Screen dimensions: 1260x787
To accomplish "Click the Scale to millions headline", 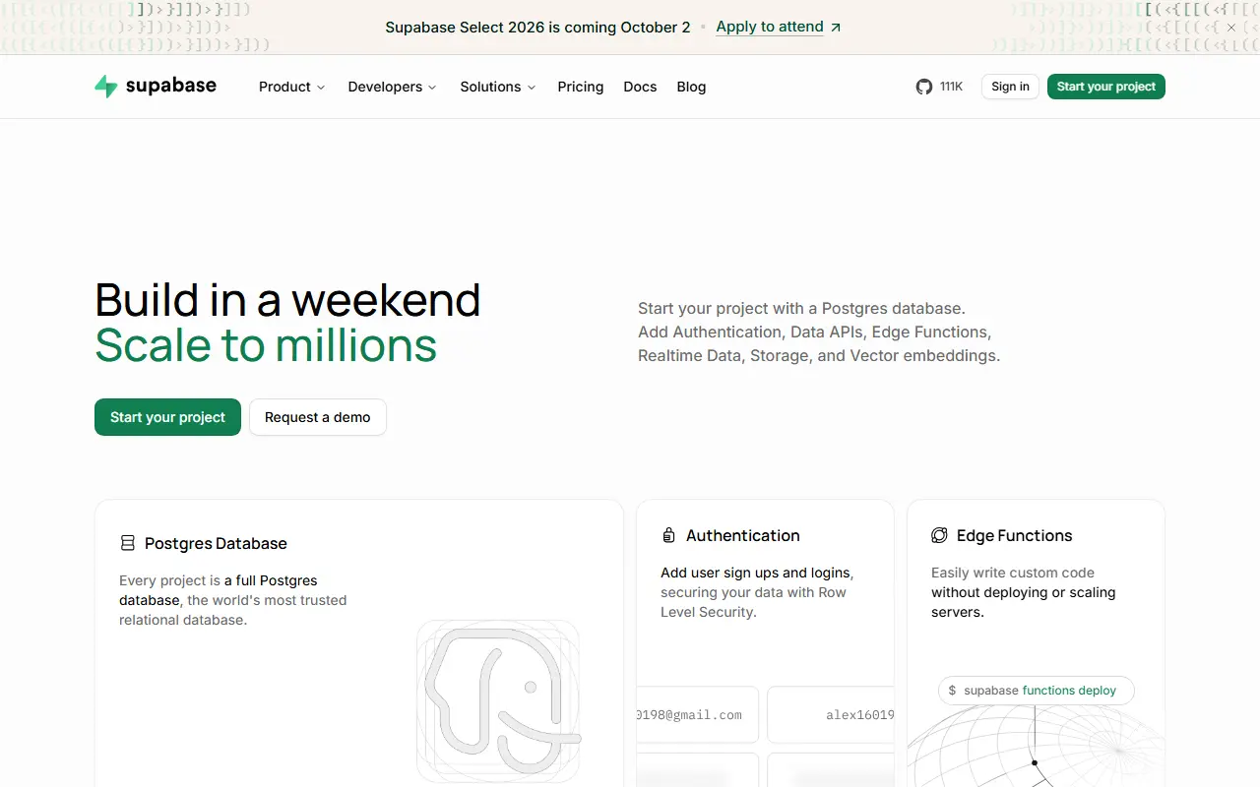I will click(266, 345).
